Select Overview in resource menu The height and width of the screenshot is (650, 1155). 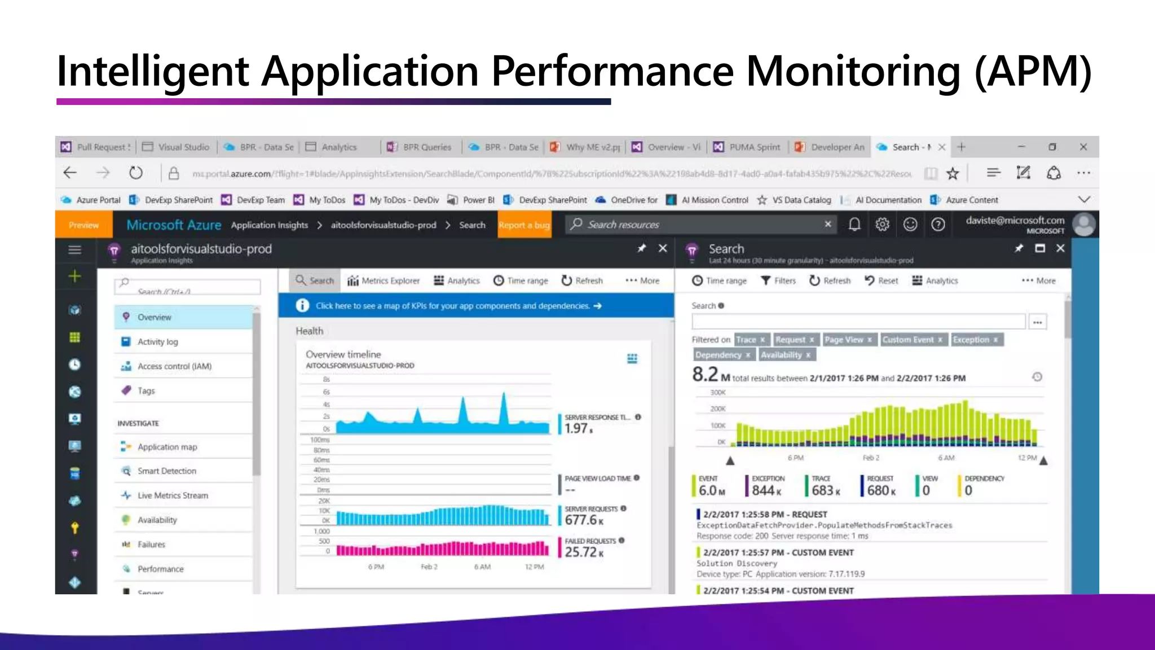click(x=183, y=317)
